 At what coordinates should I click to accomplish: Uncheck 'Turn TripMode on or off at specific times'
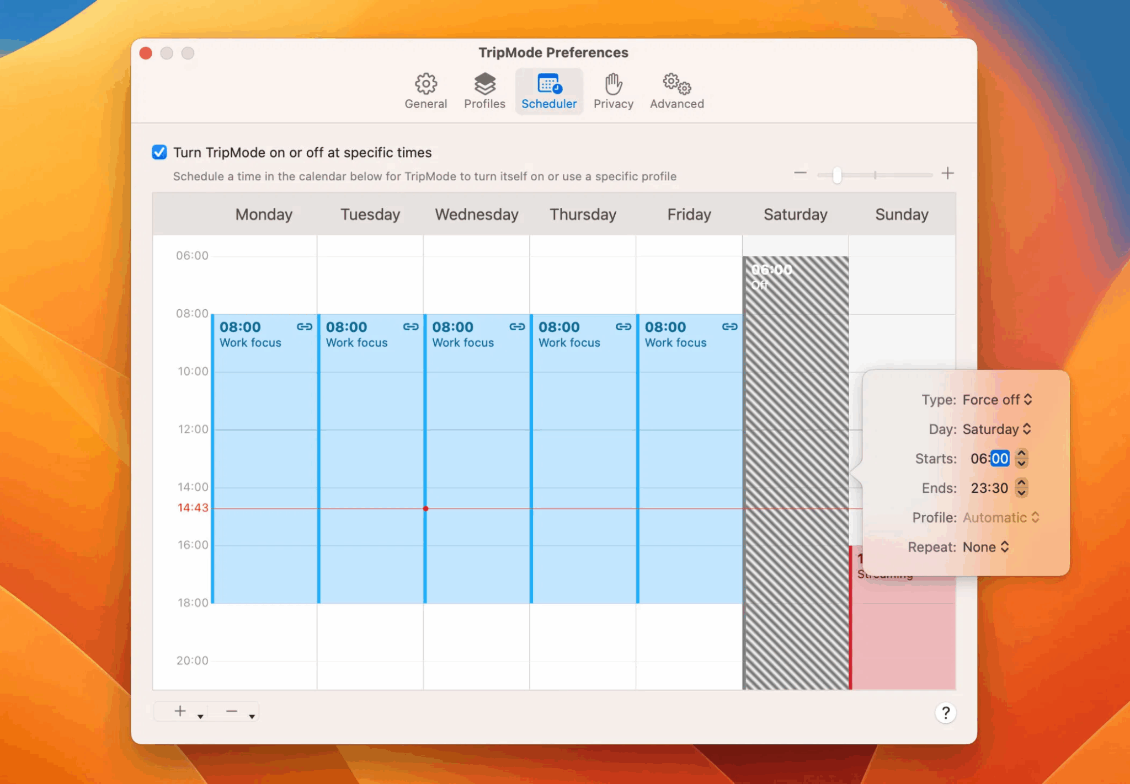[159, 152]
